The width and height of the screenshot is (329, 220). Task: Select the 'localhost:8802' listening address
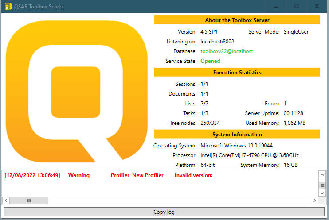click(217, 42)
